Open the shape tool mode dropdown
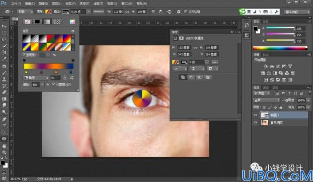Screen dimensions: 313x182 pos(25,12)
